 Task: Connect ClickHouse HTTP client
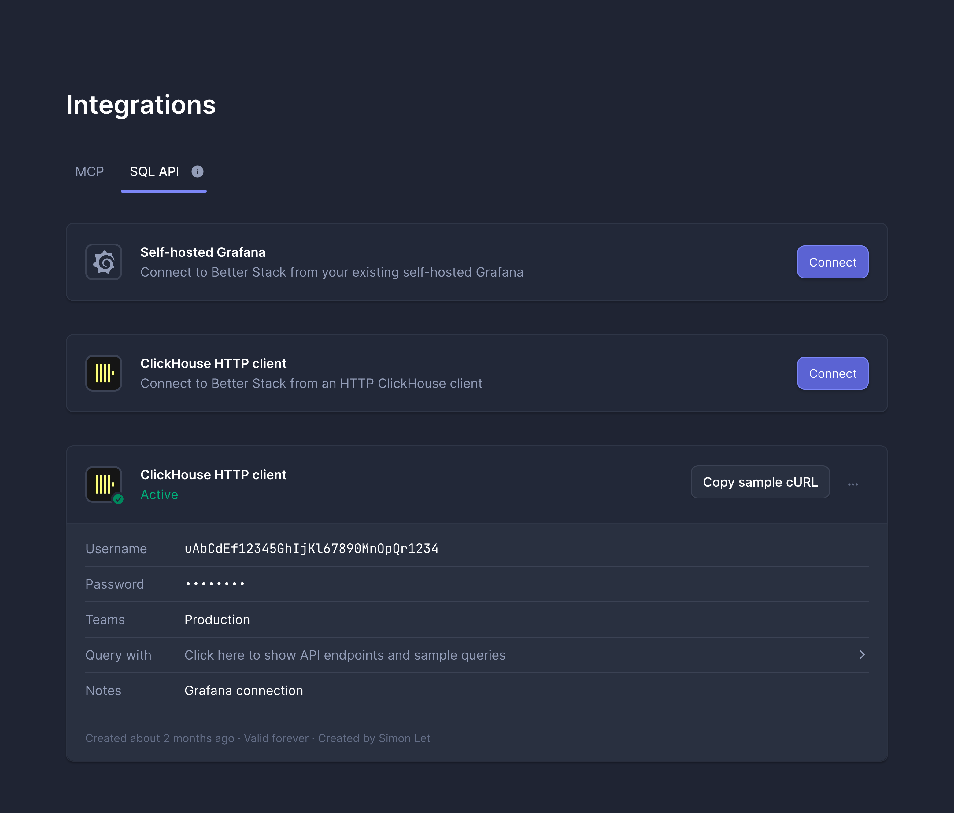[x=832, y=373]
